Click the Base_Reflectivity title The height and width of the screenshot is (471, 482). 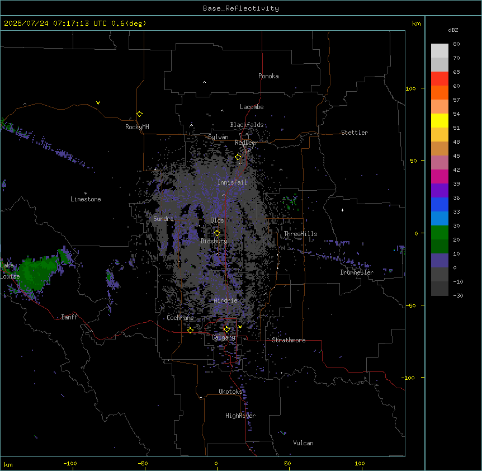241,8
